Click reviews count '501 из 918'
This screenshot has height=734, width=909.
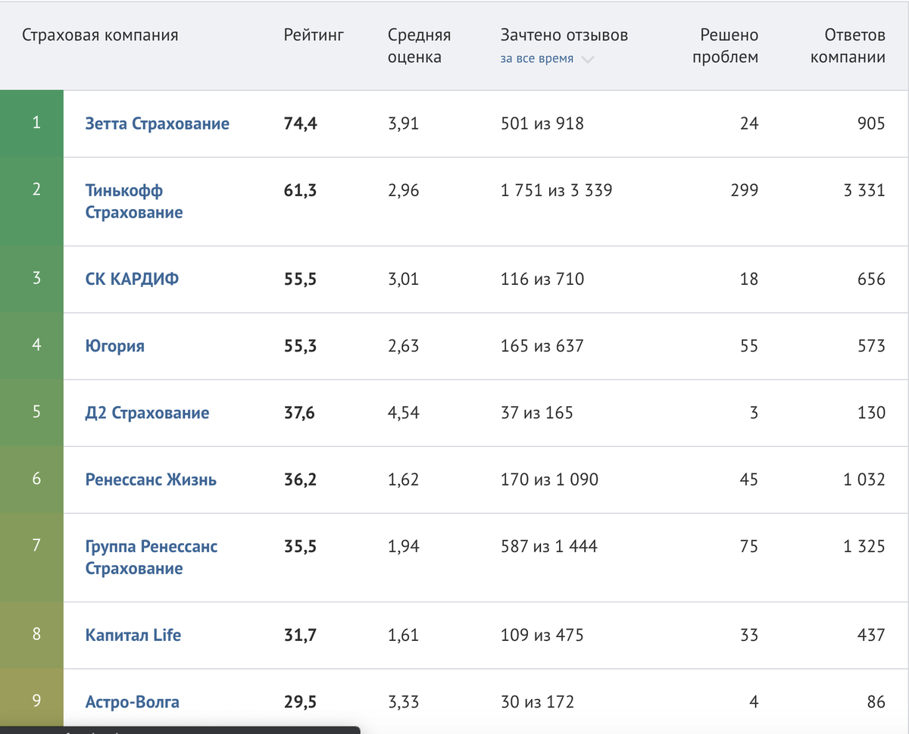click(x=542, y=123)
